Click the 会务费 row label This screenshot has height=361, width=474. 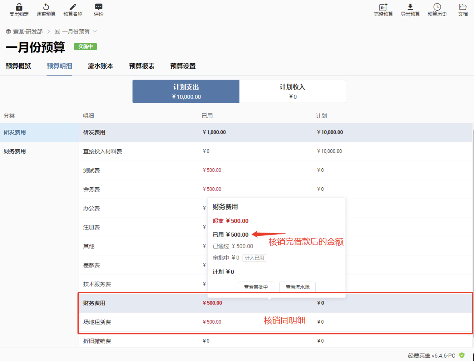click(x=91, y=190)
